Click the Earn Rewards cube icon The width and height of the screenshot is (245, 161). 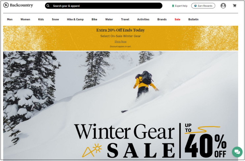pos(195,6)
